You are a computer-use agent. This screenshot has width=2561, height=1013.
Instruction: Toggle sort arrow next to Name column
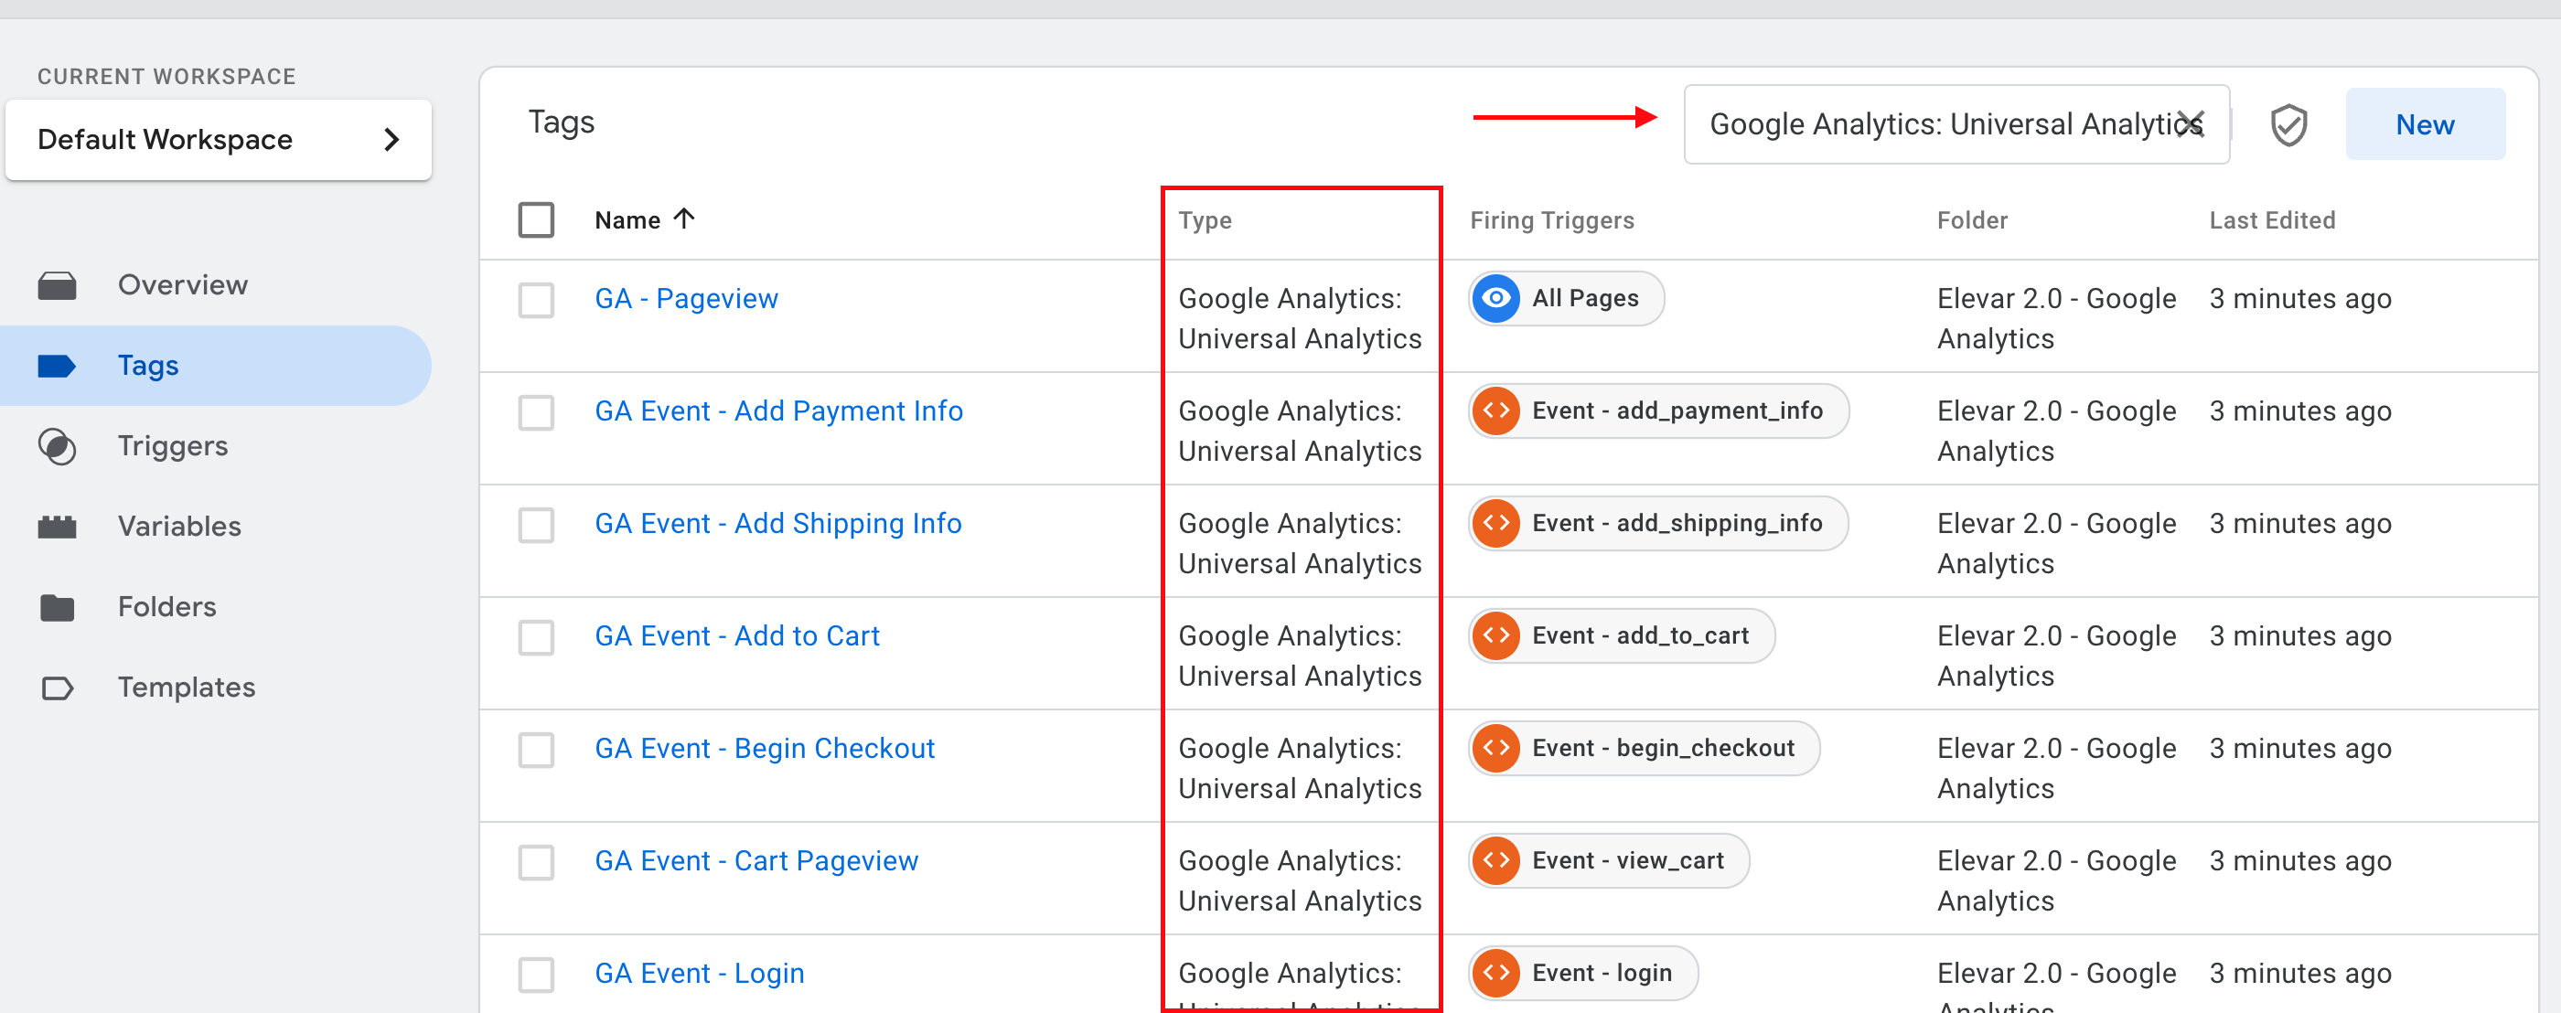(684, 219)
